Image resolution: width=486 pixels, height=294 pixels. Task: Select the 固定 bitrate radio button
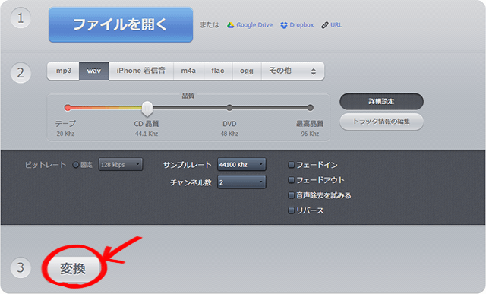coord(76,165)
